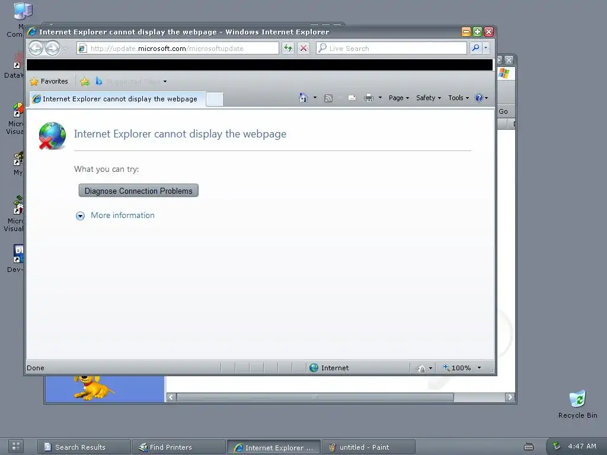This screenshot has height=455, width=607.
Task: Go back with the Back arrow button
Action: [36, 49]
